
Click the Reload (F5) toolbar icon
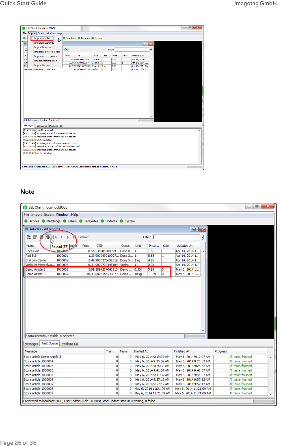48,237
